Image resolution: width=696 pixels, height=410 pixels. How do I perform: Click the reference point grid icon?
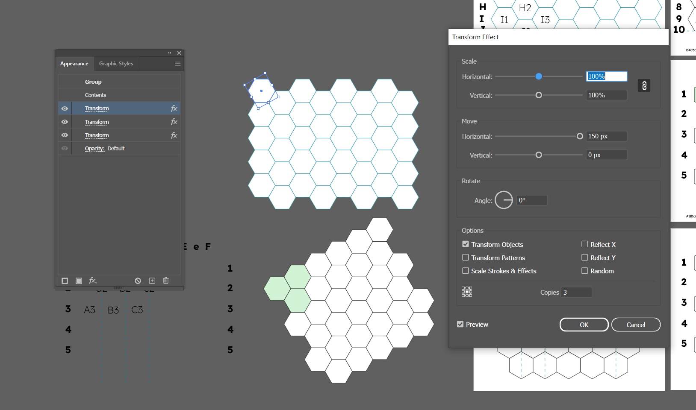pyautogui.click(x=467, y=292)
